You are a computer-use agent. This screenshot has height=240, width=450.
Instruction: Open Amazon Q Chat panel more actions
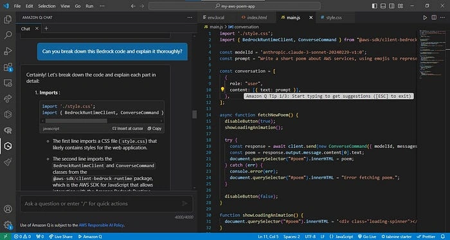click(190, 17)
